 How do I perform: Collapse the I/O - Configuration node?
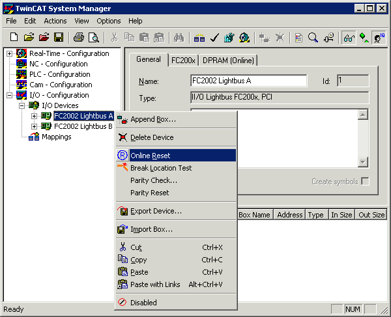pos(9,95)
